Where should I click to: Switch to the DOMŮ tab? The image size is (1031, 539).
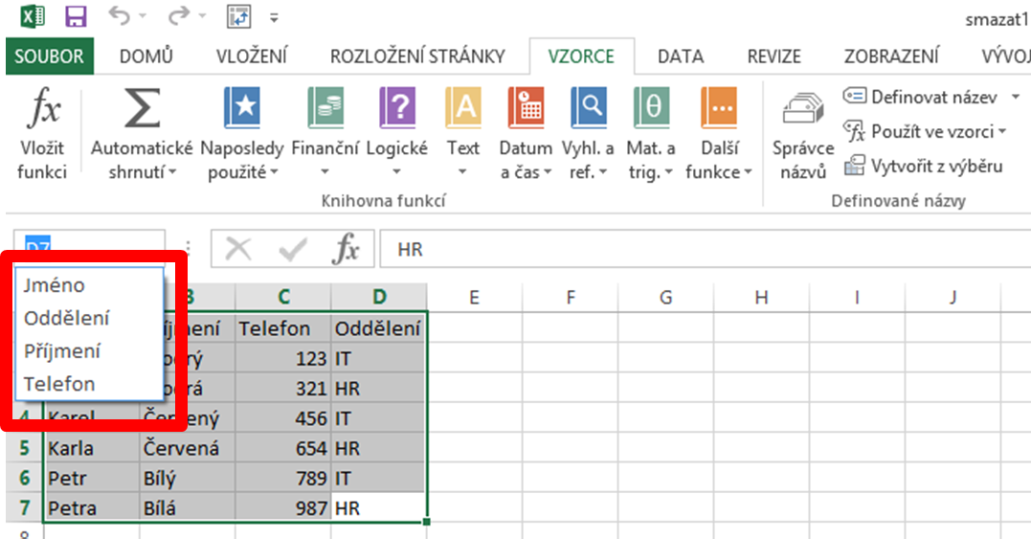146,56
